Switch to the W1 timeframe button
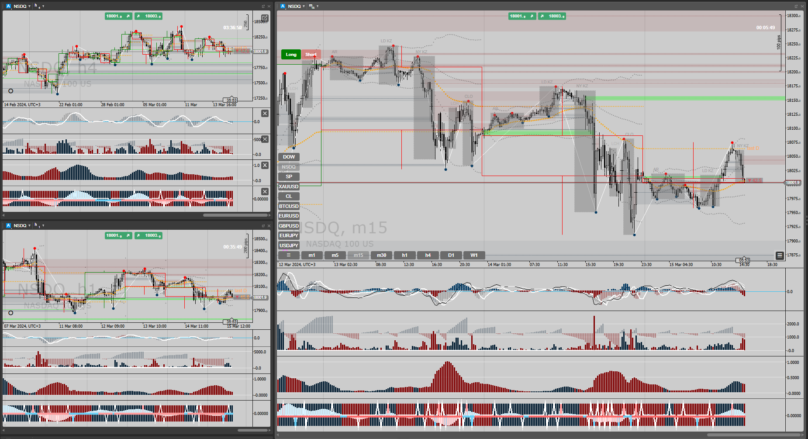The height and width of the screenshot is (439, 808). [474, 255]
